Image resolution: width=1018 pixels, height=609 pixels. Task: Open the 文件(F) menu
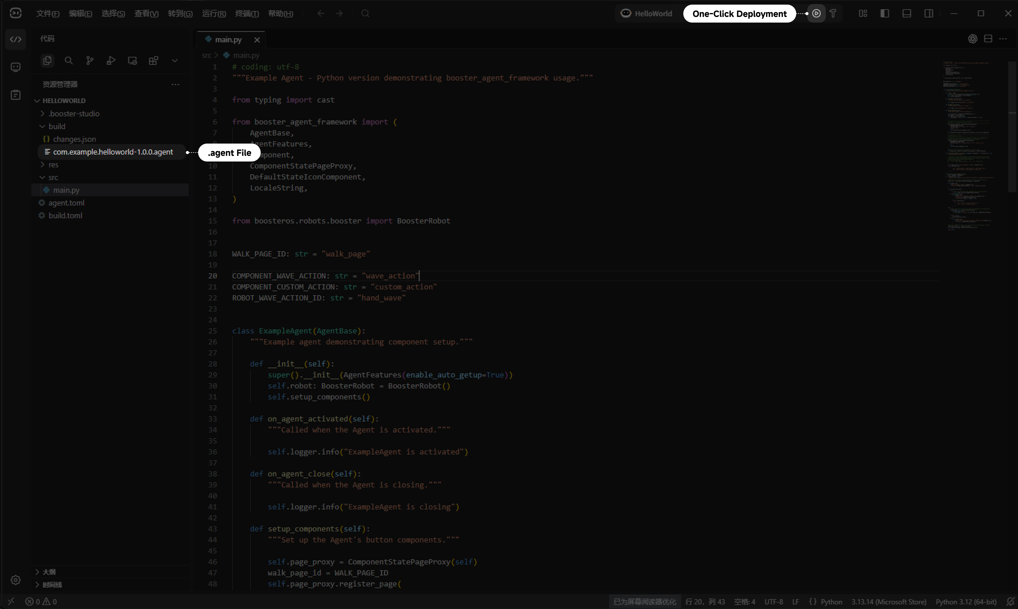[x=47, y=14]
